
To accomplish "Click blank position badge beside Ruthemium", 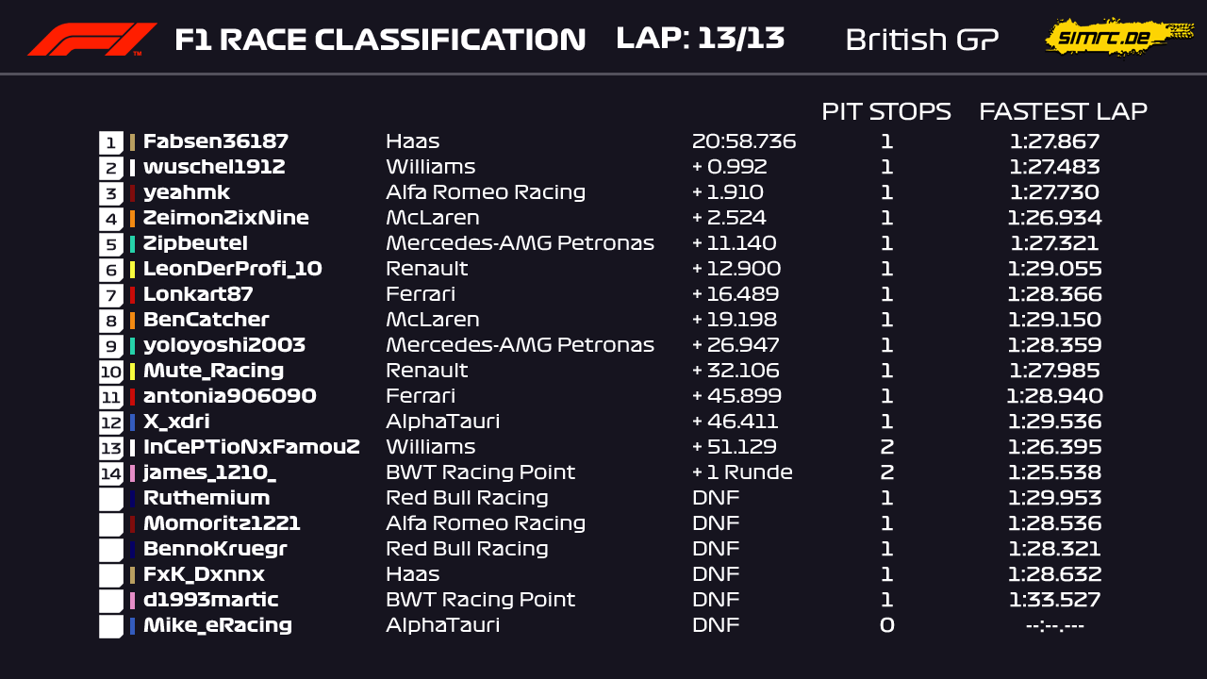I will [x=111, y=499].
